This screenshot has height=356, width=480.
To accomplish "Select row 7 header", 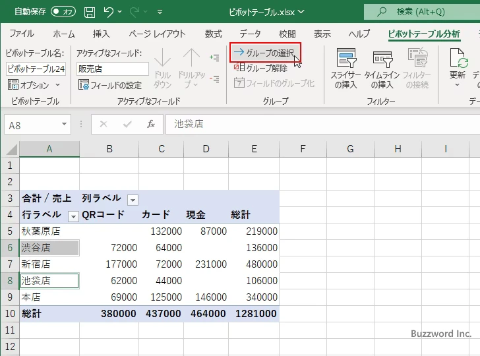I will pyautogui.click(x=10, y=264).
